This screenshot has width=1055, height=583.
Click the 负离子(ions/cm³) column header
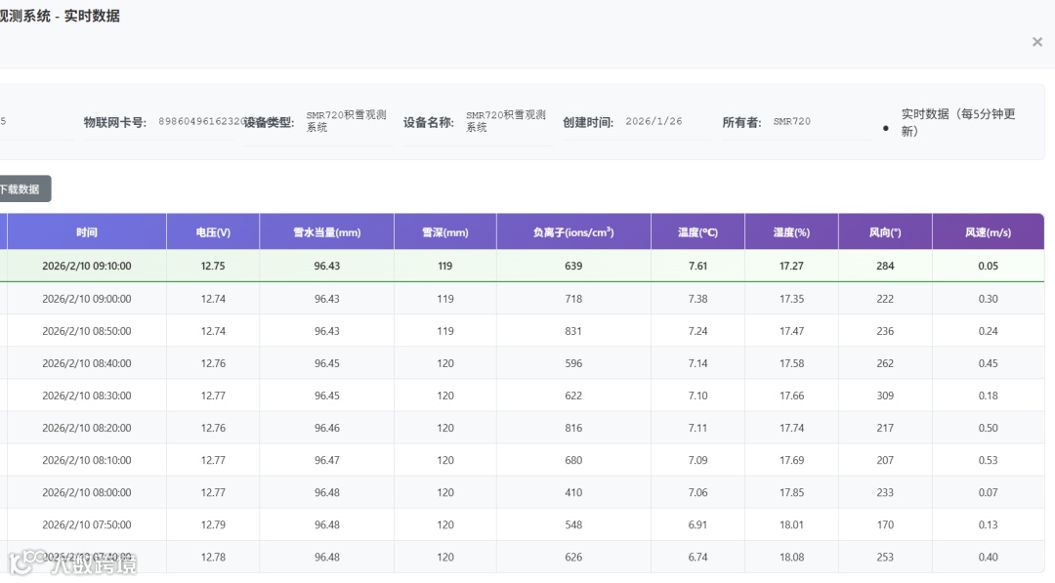(x=573, y=232)
